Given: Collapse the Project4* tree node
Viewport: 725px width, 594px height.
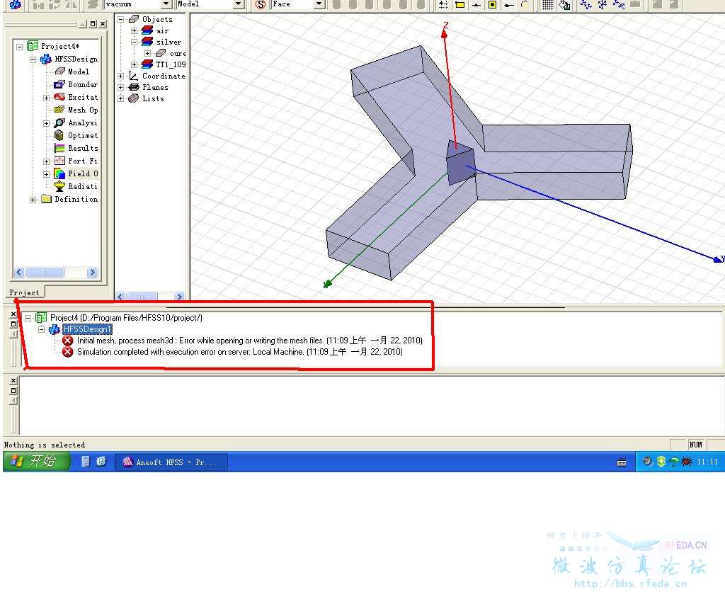Looking at the screenshot, I should click(x=19, y=47).
